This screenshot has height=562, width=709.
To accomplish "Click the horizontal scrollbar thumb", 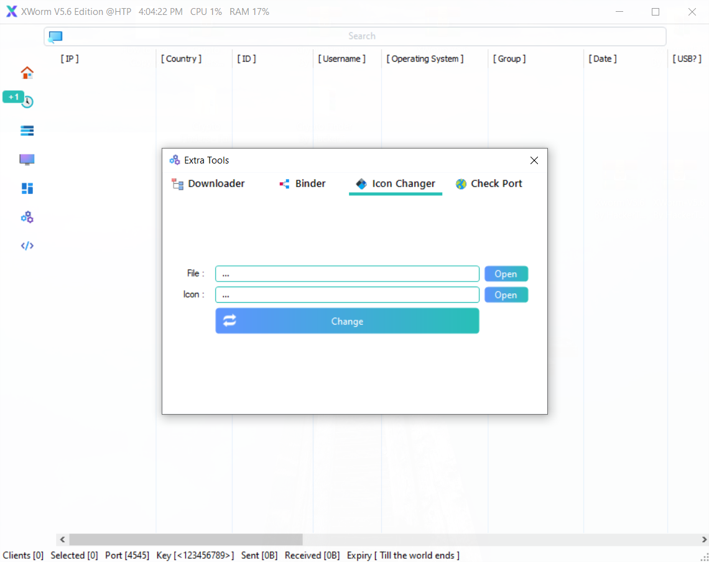I will coord(186,540).
